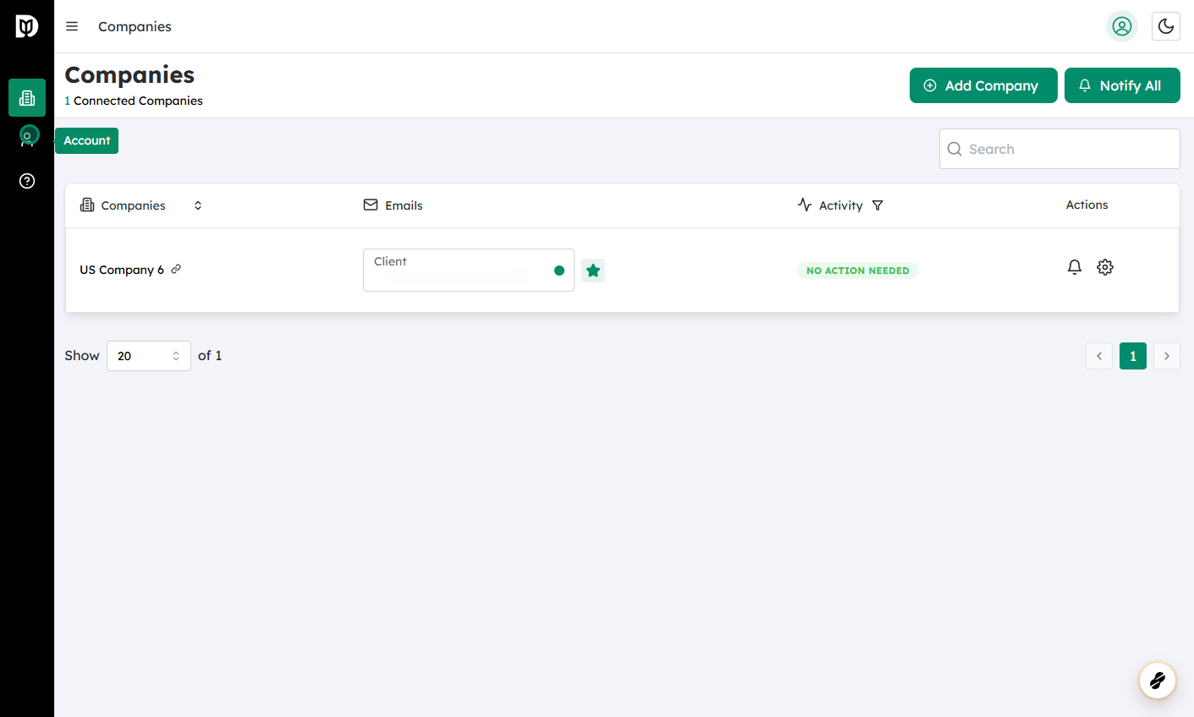Open the chat widget in bottom corner

(x=1157, y=680)
